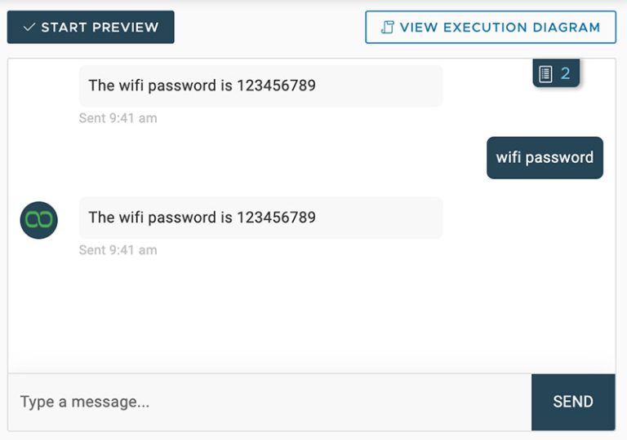The height and width of the screenshot is (440, 627).
Task: Click the timestamp under the topmost reply
Action: [118, 118]
